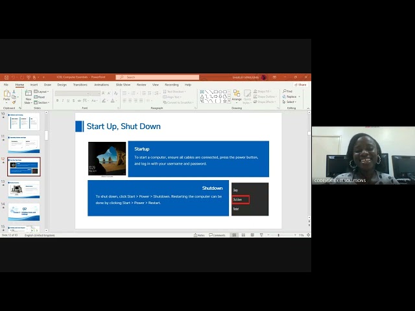This screenshot has width=415, height=311.
Task: Click the text highlight color button
Action: point(104,100)
